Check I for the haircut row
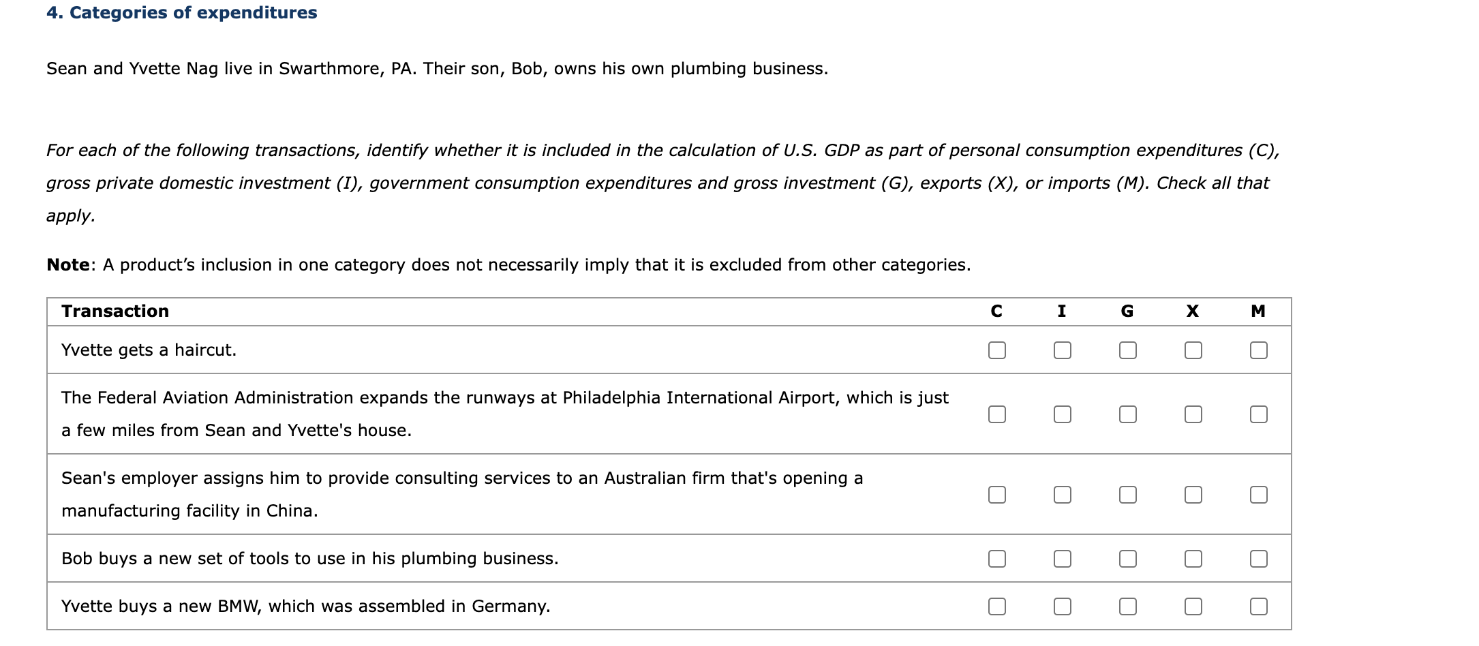Screen dimensions: 1479x646 tap(1062, 350)
